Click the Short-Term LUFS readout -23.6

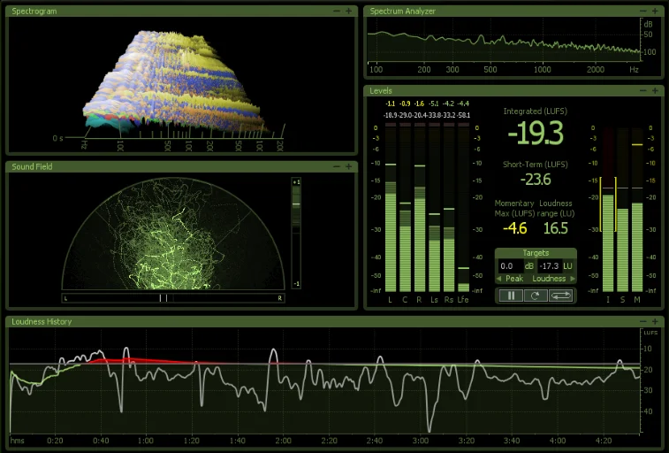pyautogui.click(x=536, y=180)
